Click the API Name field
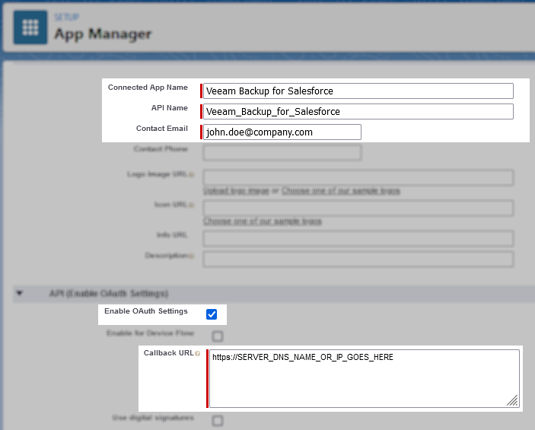This screenshot has height=430, width=535. (358, 112)
